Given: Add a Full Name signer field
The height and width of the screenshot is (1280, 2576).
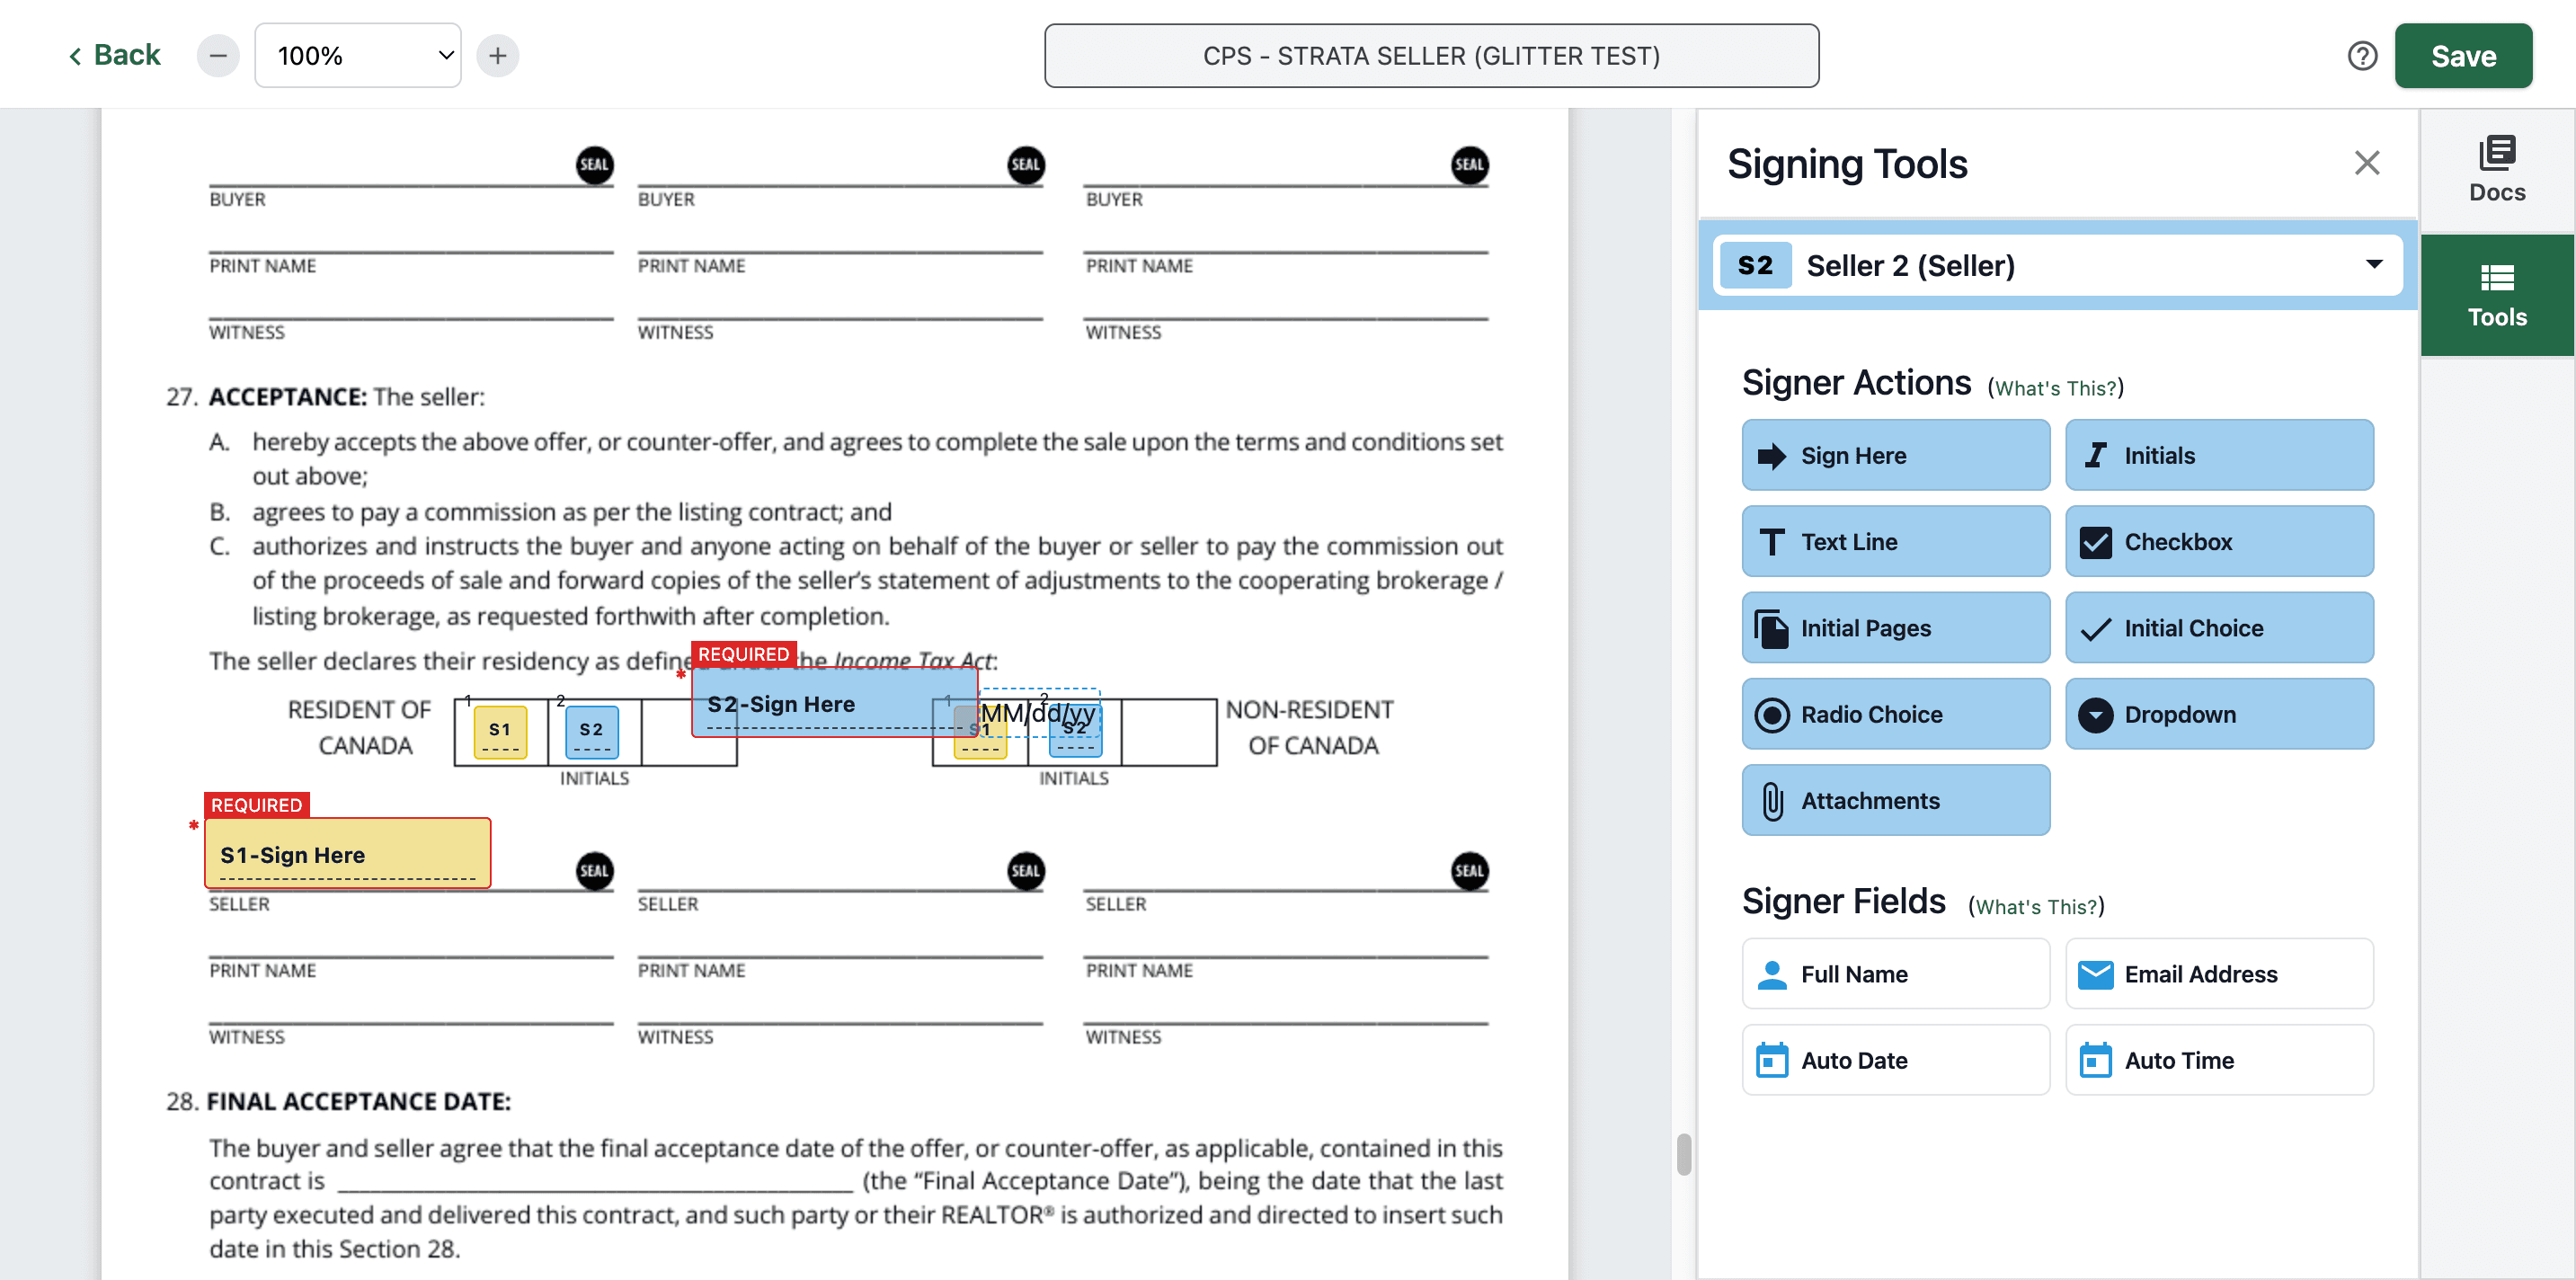Looking at the screenshot, I should pyautogui.click(x=1895, y=974).
